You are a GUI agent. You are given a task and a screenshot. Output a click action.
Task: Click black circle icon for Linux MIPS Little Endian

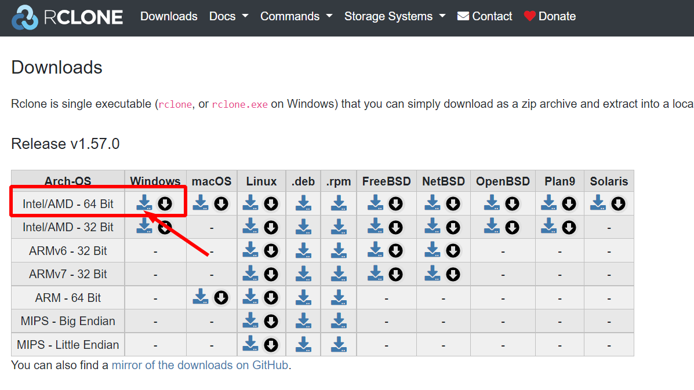271,344
